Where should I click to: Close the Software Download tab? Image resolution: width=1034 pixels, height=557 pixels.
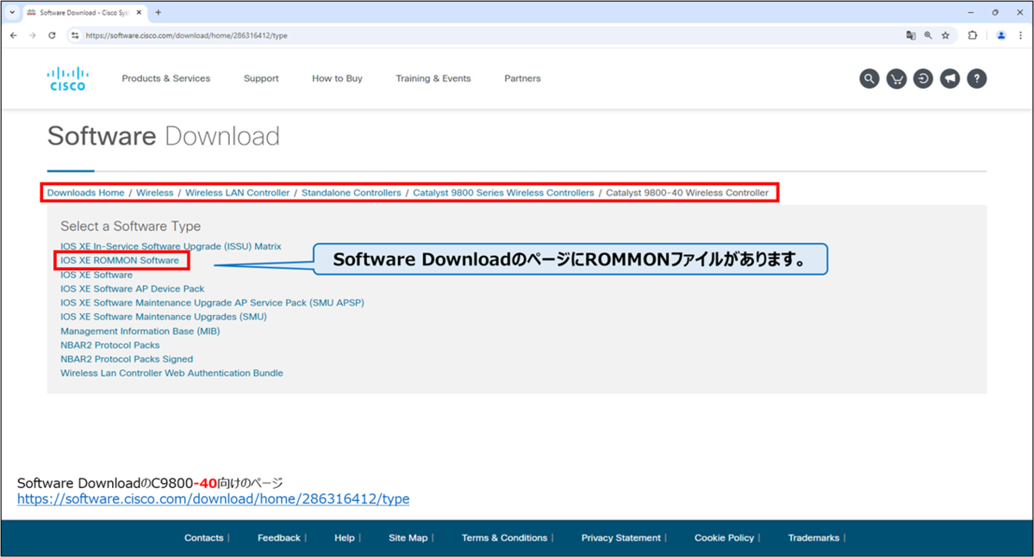[139, 12]
